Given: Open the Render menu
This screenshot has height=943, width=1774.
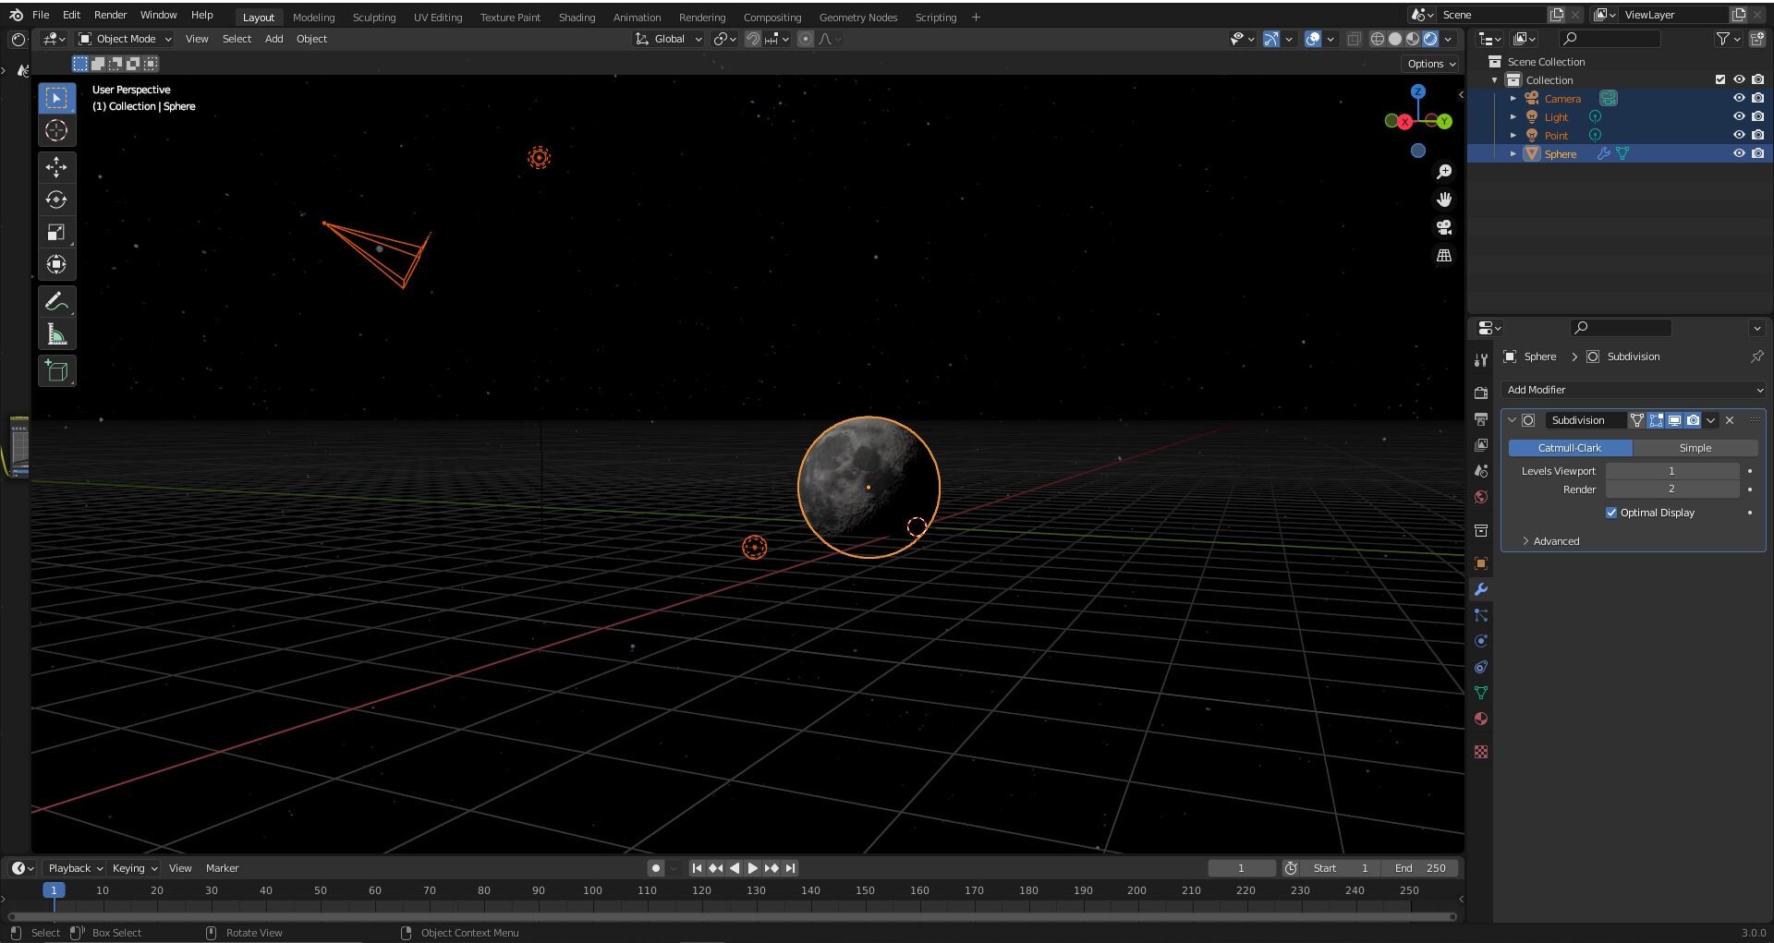Looking at the screenshot, I should click(110, 14).
